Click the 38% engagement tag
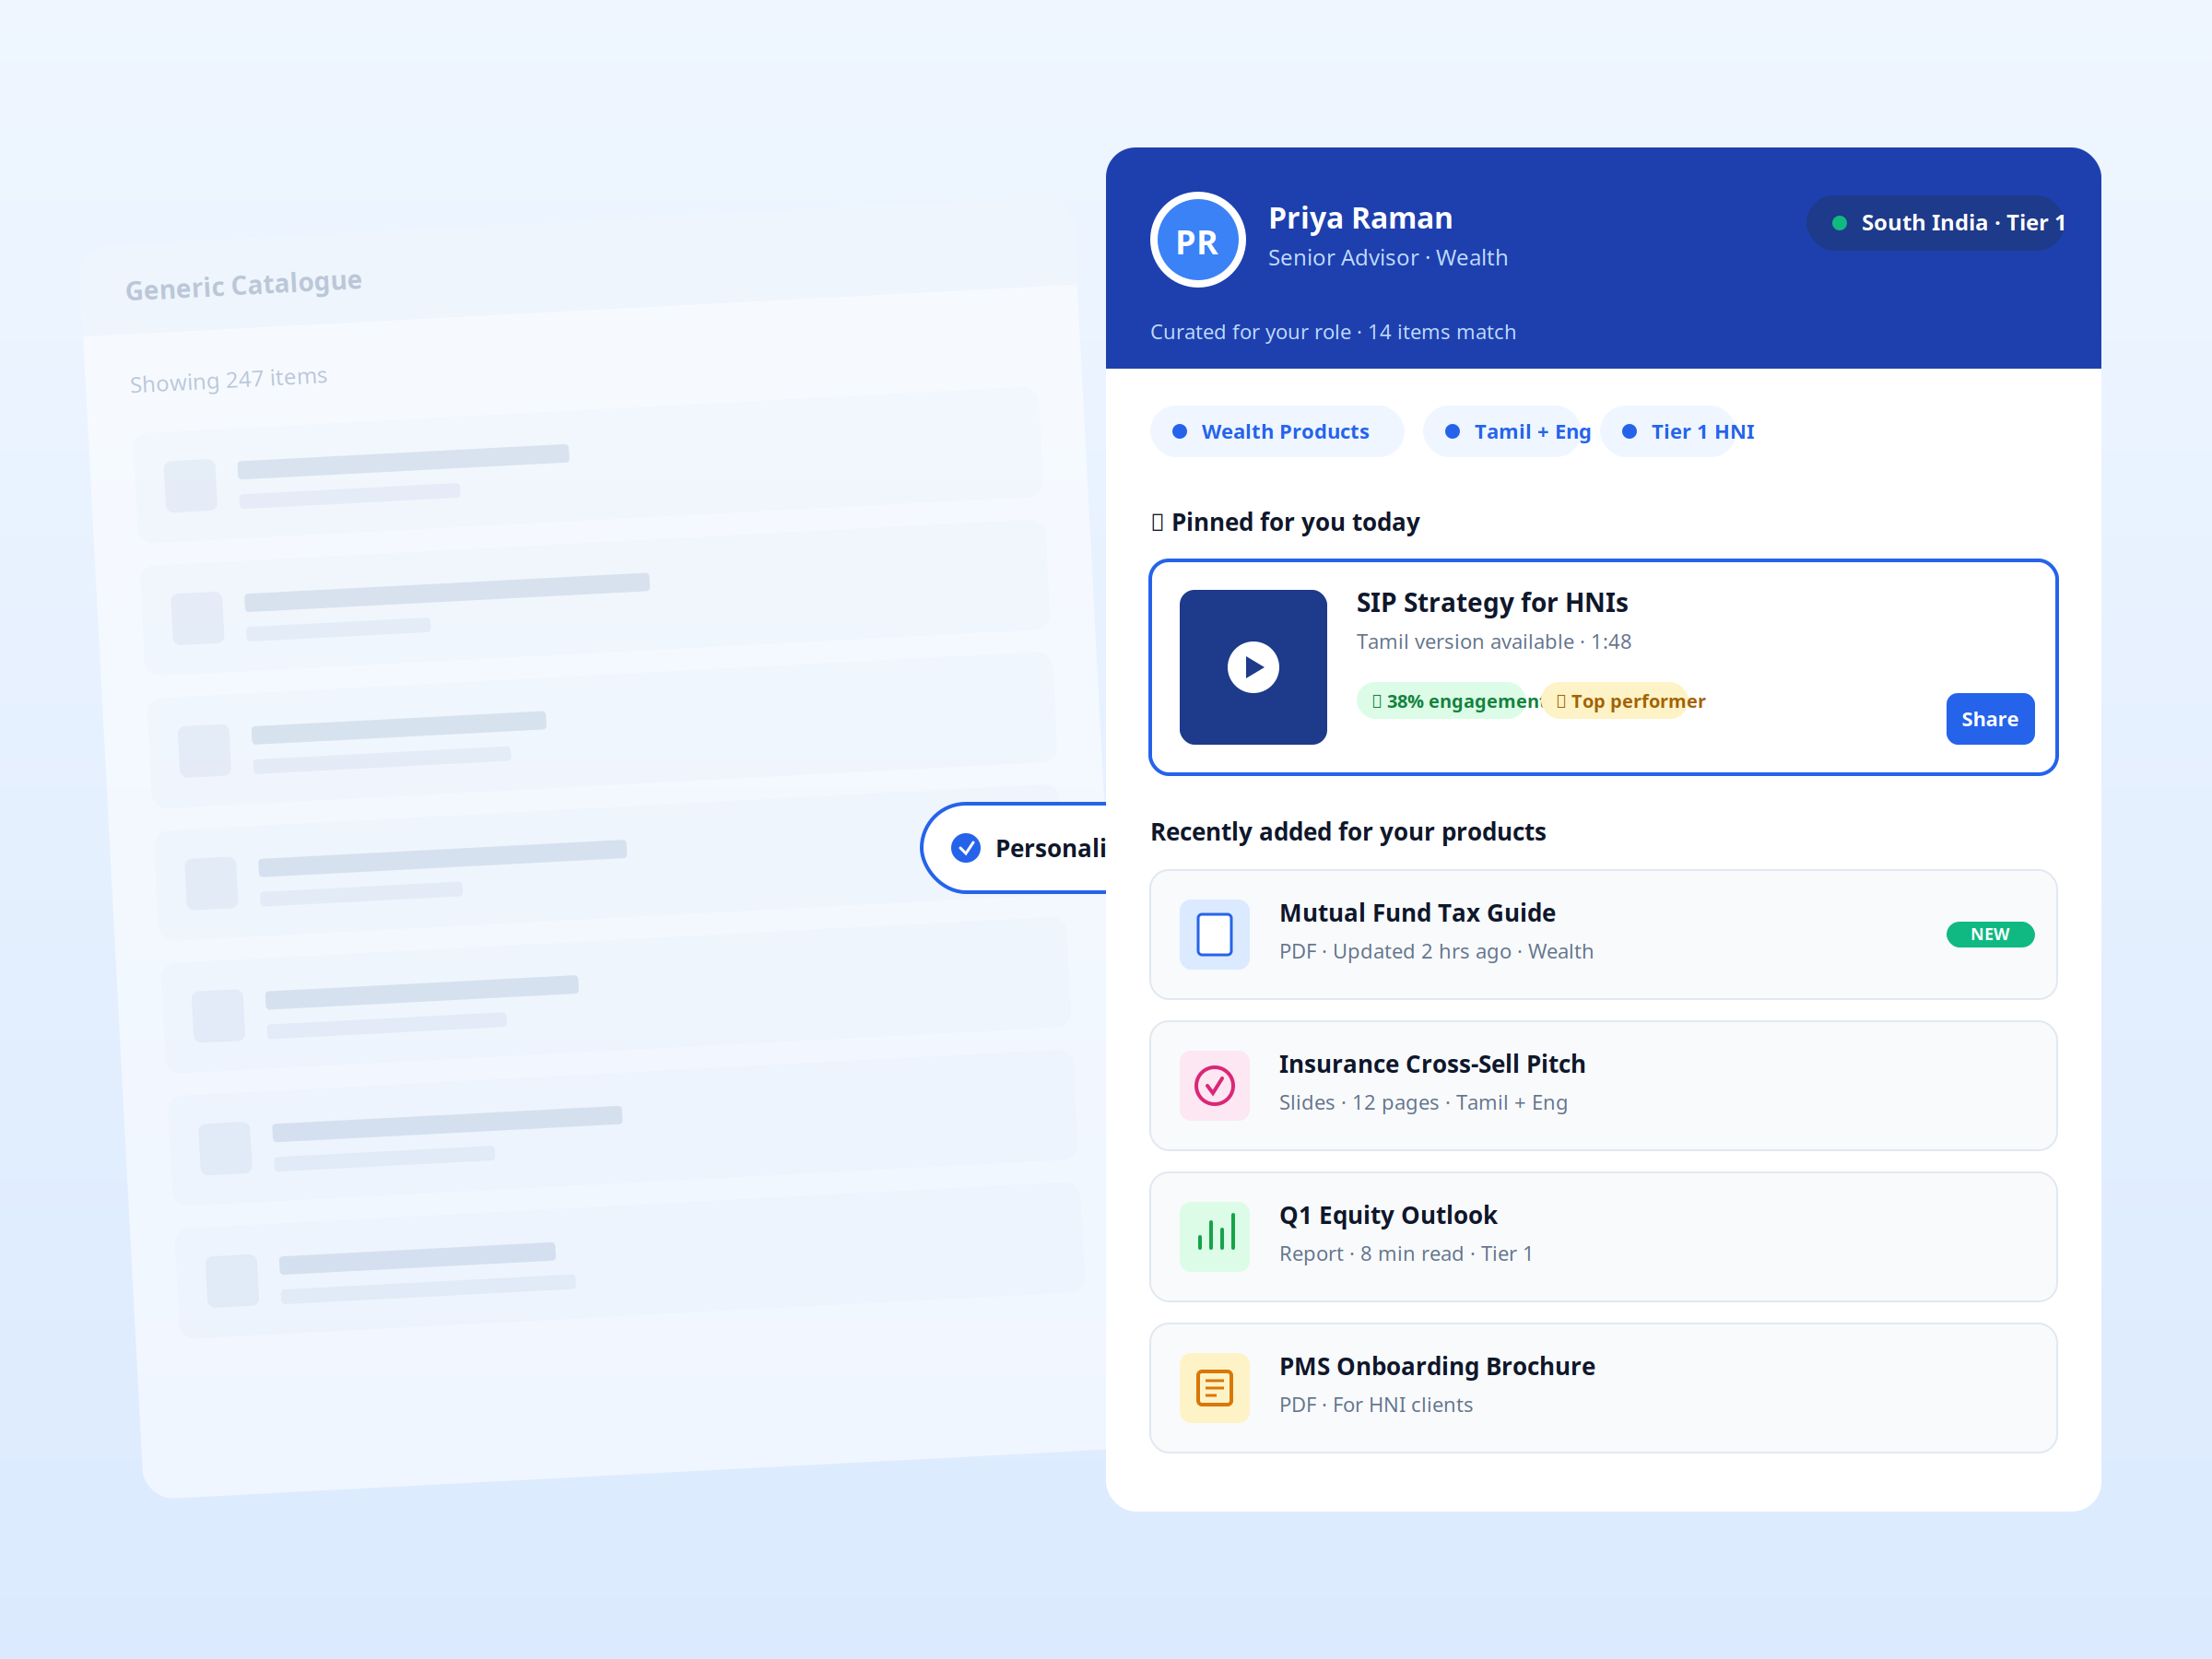The height and width of the screenshot is (1659, 2212). pyautogui.click(x=1443, y=701)
